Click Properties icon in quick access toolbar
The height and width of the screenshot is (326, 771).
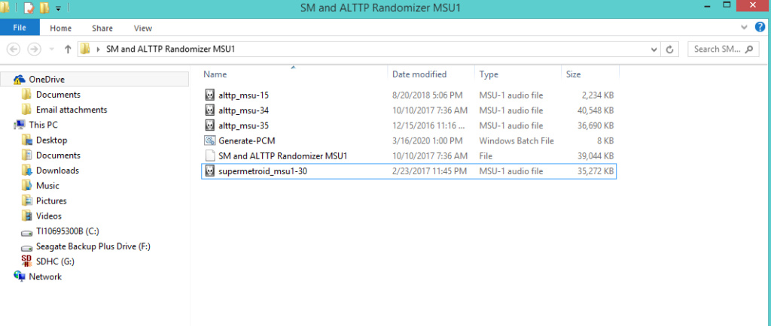pyautogui.click(x=28, y=8)
